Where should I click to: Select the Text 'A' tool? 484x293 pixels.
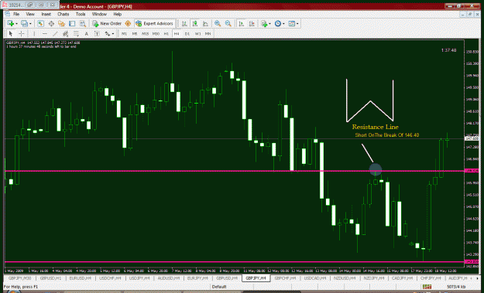87,33
